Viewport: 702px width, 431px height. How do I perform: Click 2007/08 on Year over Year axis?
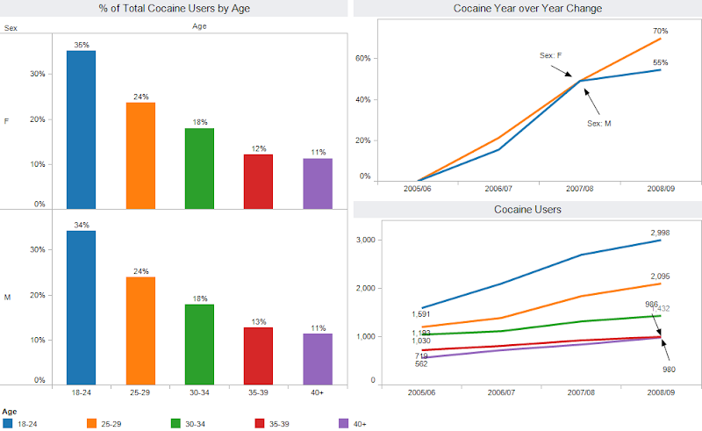[580, 189]
